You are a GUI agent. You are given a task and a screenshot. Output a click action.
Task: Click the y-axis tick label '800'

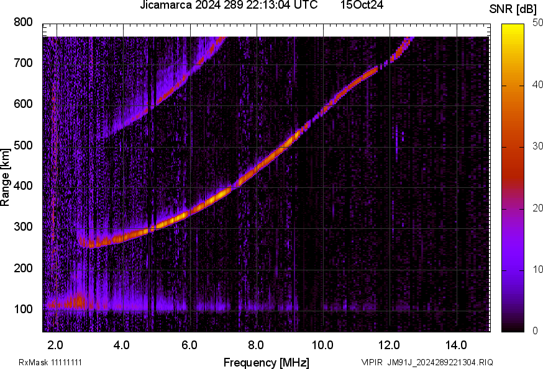coord(23,22)
